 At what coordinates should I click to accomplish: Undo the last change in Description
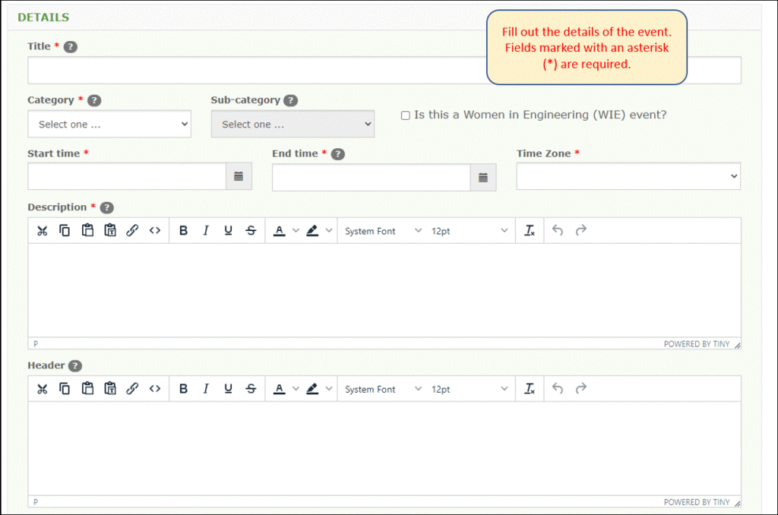click(x=557, y=229)
